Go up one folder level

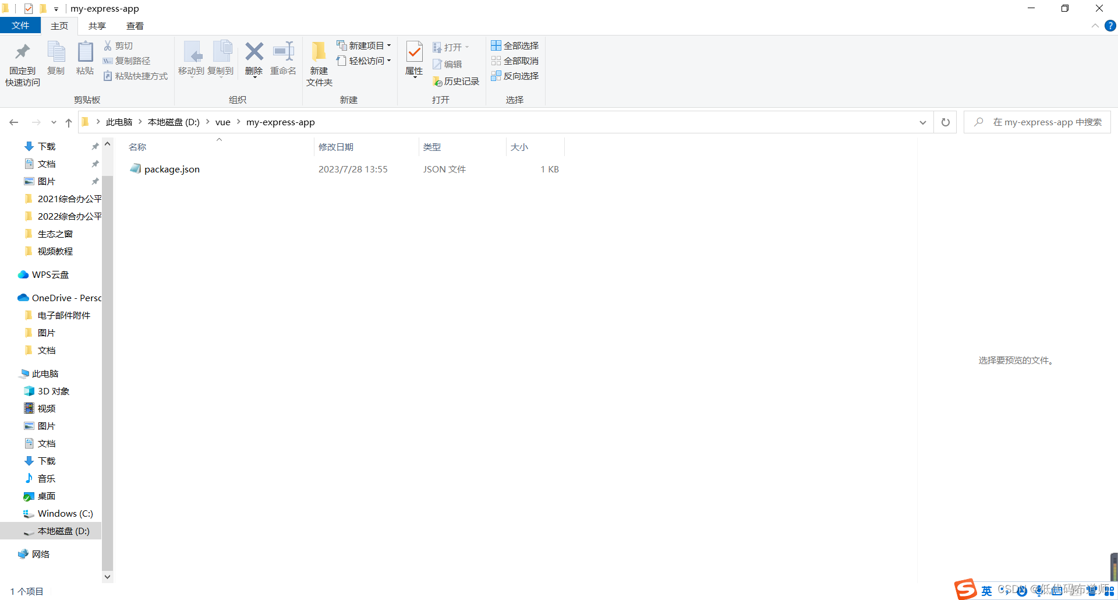pos(69,122)
